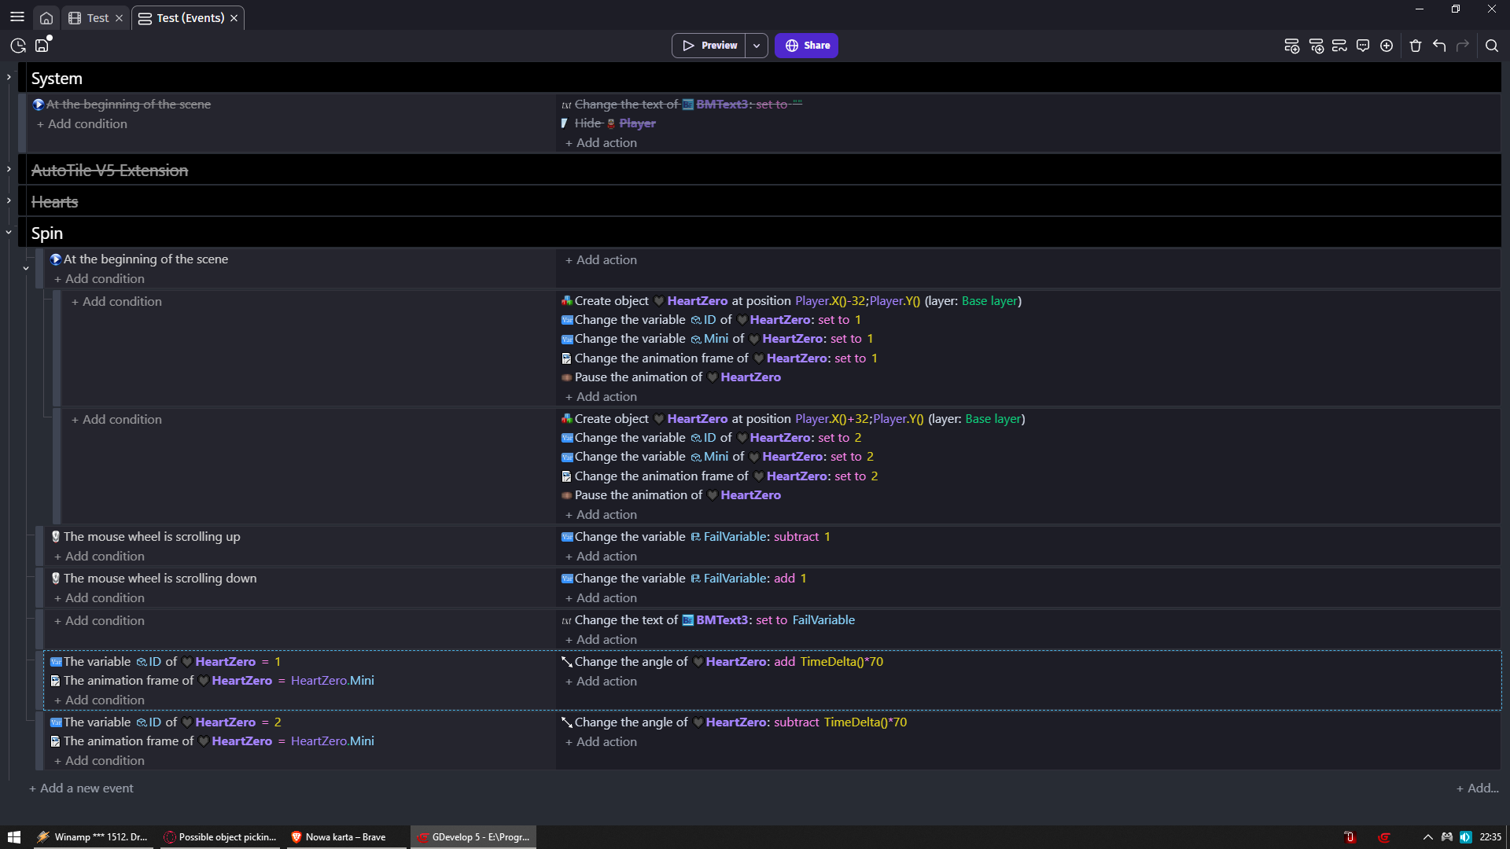1510x849 pixels.
Task: Select the Spin group title
Action: [x=47, y=233]
